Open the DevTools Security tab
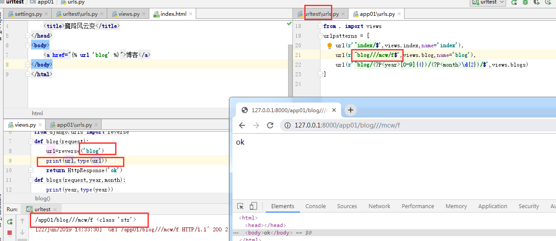Screen dimensions: 556x241 (529, 206)
